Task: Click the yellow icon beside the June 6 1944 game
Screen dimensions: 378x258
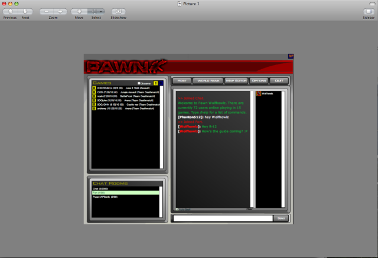Action: click(94, 88)
